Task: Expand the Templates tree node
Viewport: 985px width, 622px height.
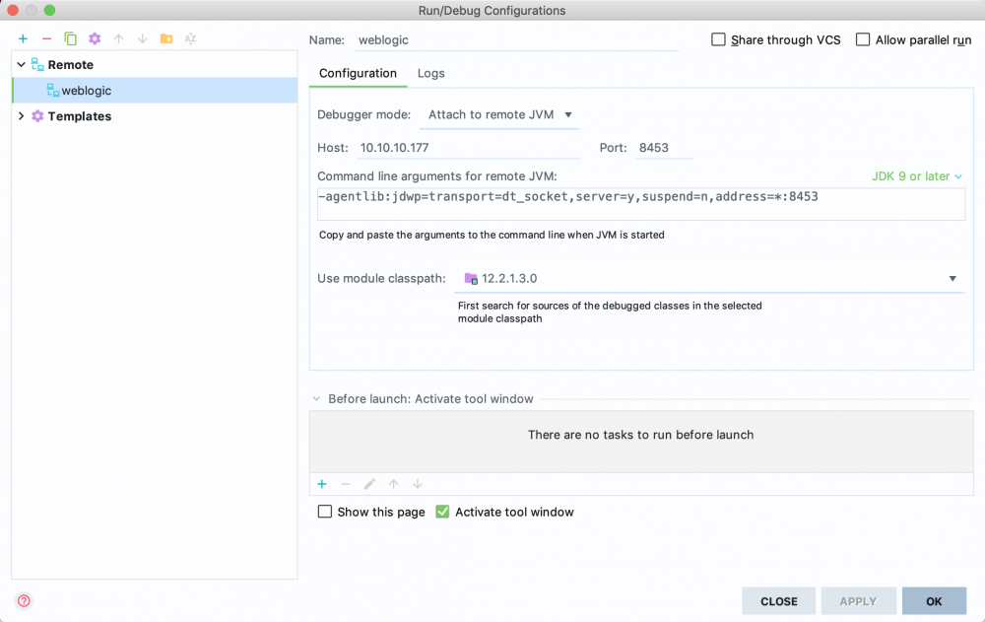Action: pyautogui.click(x=20, y=115)
